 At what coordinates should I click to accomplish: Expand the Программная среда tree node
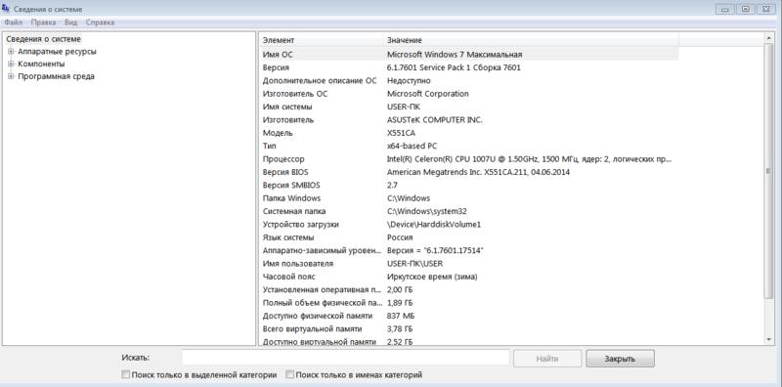click(x=11, y=76)
